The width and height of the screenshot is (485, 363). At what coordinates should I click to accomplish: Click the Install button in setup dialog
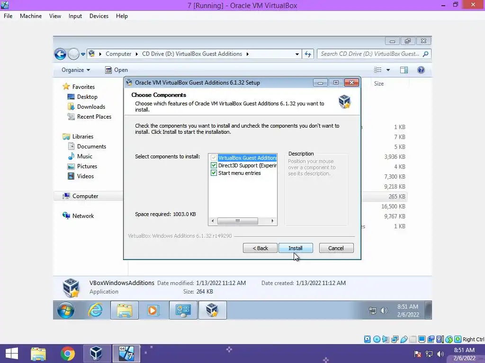(x=296, y=248)
